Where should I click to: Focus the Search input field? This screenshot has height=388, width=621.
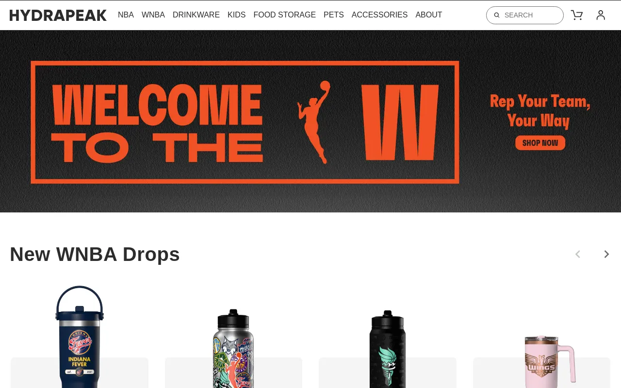[525, 15]
